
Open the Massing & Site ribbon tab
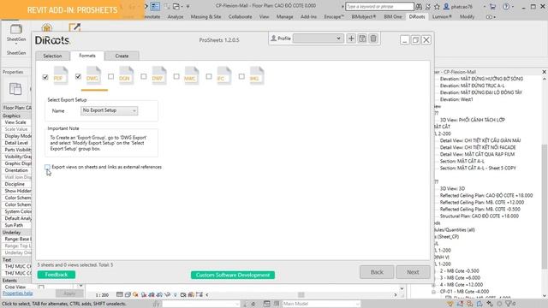[x=205, y=17]
